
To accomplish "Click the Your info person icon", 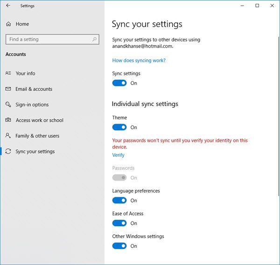I will point(8,73).
